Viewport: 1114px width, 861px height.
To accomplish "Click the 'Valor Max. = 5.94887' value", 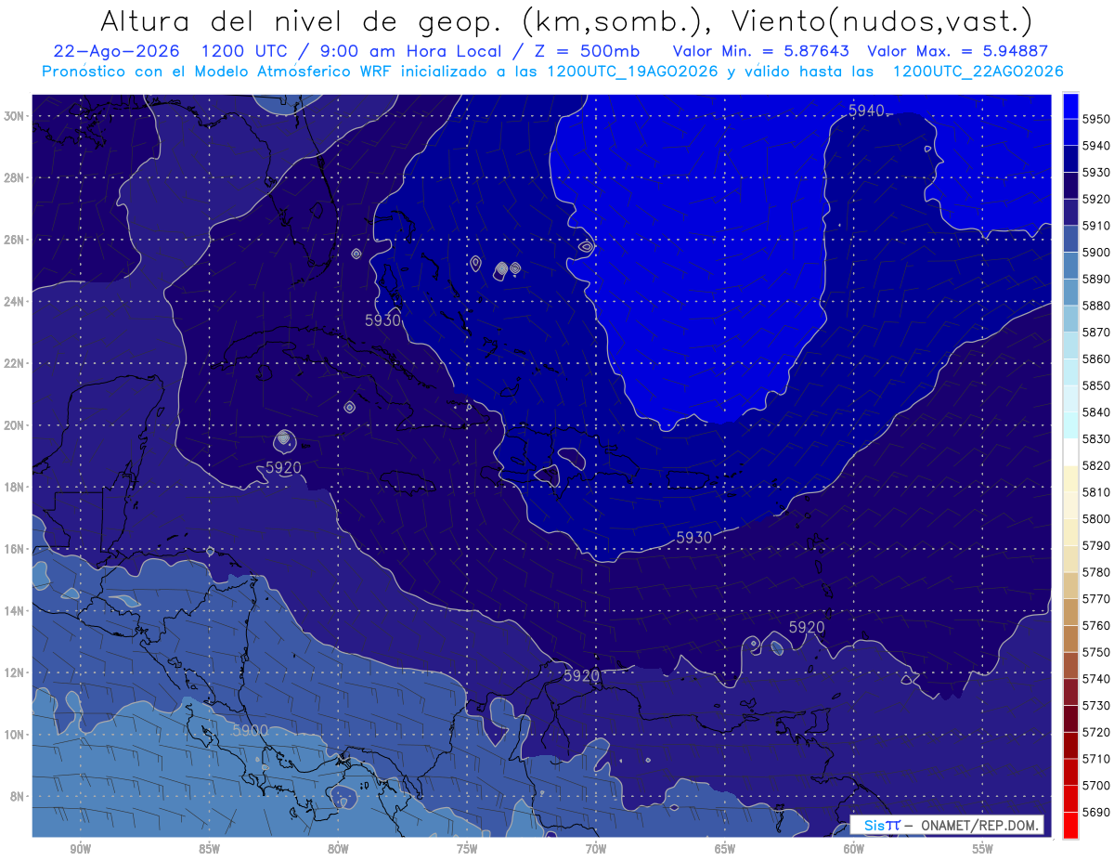I will tap(958, 51).
